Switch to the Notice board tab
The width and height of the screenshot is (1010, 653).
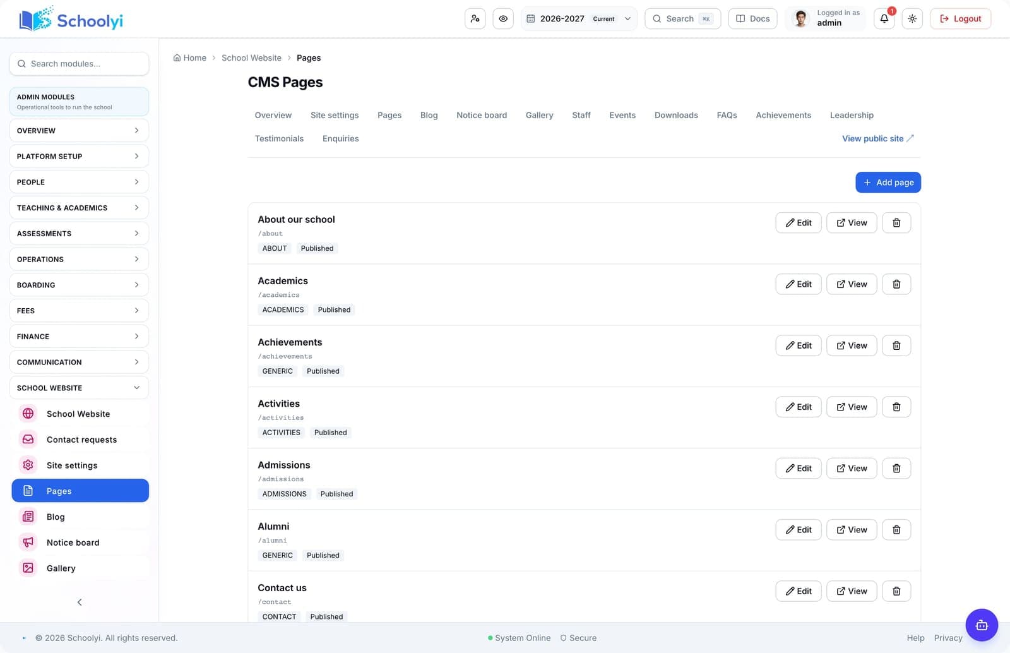coord(482,115)
